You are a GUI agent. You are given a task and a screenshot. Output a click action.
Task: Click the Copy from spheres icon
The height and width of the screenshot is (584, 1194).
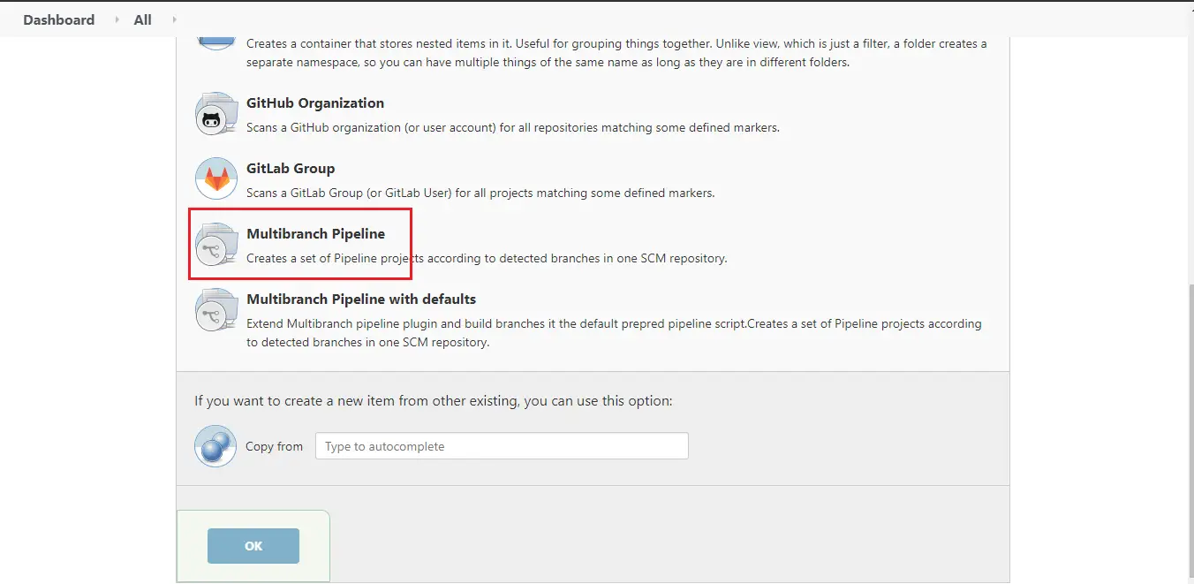coord(215,446)
